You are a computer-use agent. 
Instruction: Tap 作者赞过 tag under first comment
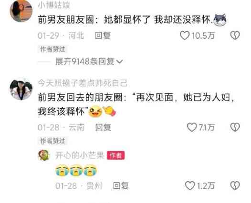52,49
